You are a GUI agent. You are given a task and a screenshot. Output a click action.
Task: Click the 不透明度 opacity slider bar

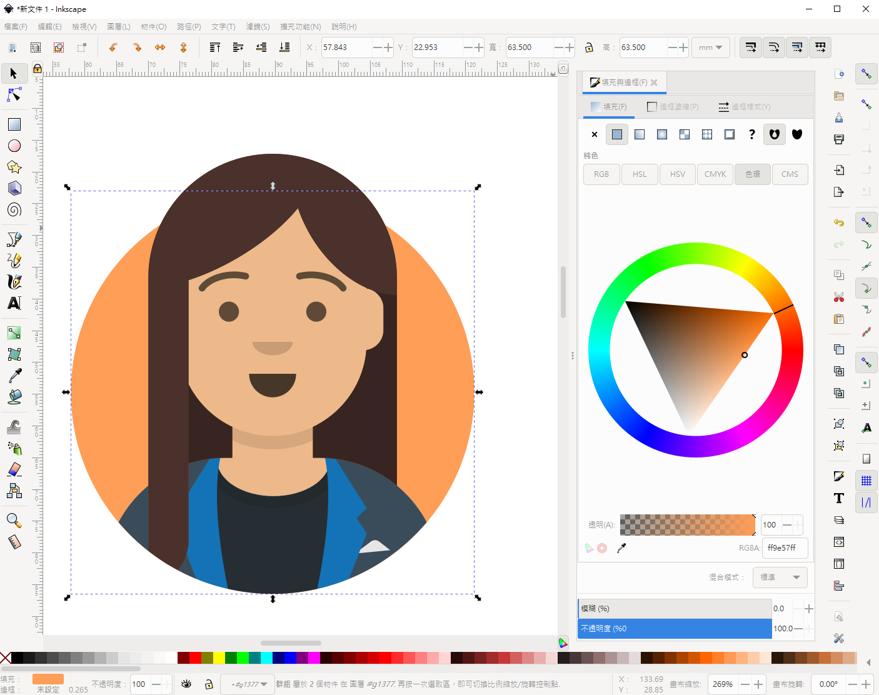(x=675, y=629)
